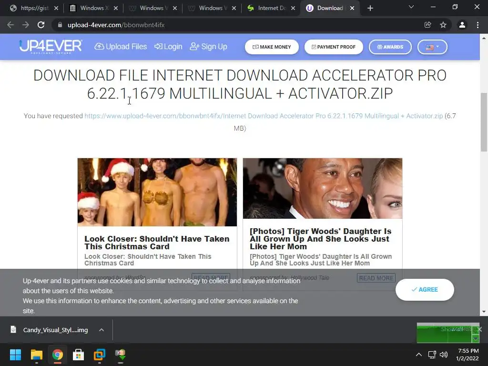Open the Upload Files link
Image resolution: width=488 pixels, height=366 pixels.
click(121, 47)
